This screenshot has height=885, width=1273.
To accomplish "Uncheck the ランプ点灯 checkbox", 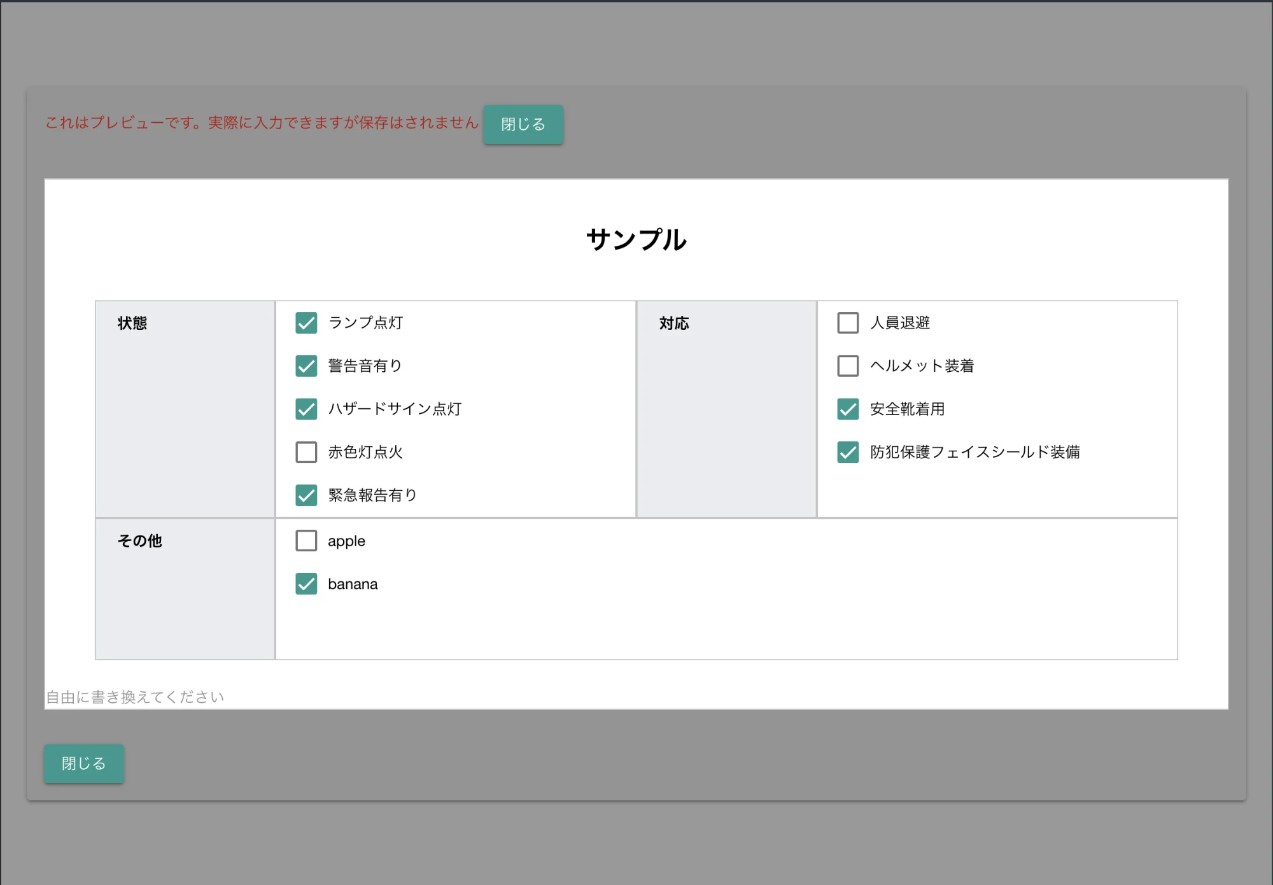I will click(306, 323).
